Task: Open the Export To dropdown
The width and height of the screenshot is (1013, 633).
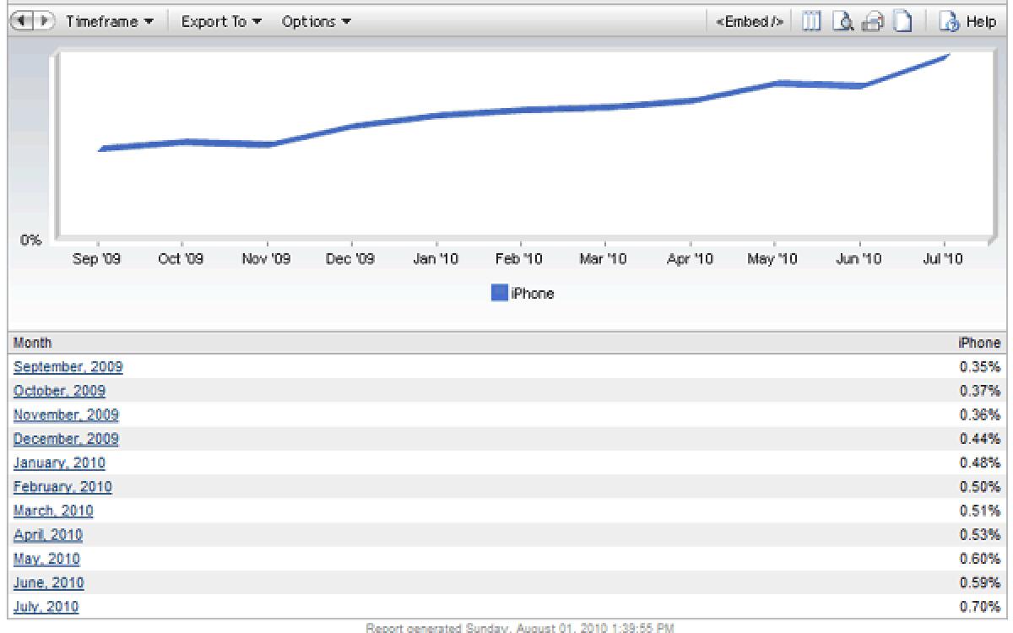Action: 222,22
